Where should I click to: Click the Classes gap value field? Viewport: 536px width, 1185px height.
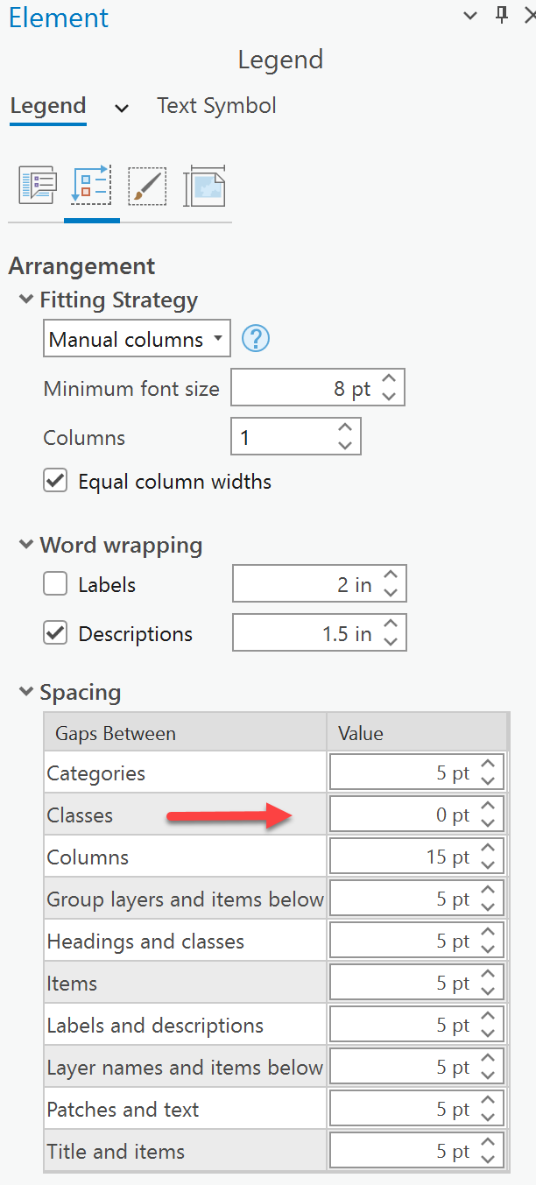click(x=403, y=815)
